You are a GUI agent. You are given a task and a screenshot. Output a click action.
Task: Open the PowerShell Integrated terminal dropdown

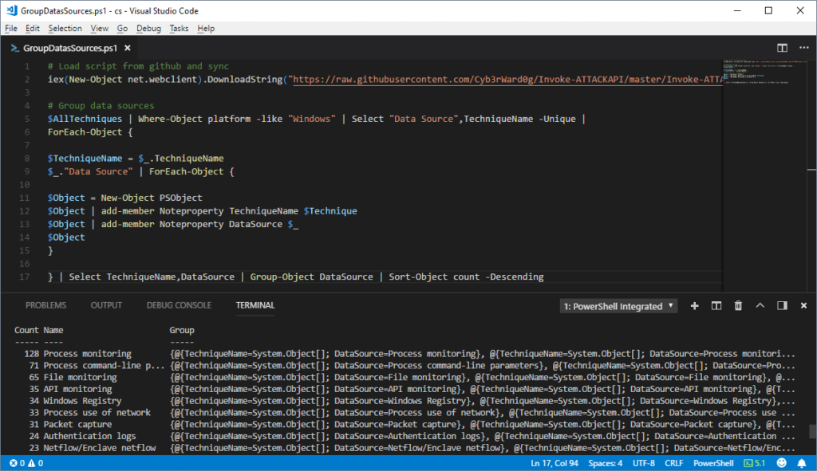click(619, 306)
